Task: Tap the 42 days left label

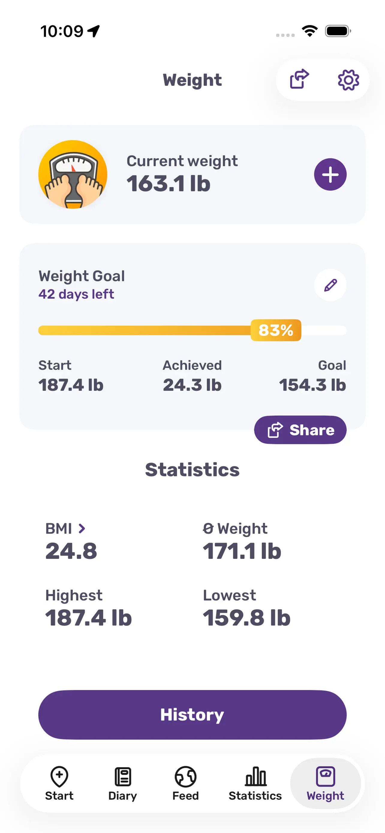Action: point(76,294)
